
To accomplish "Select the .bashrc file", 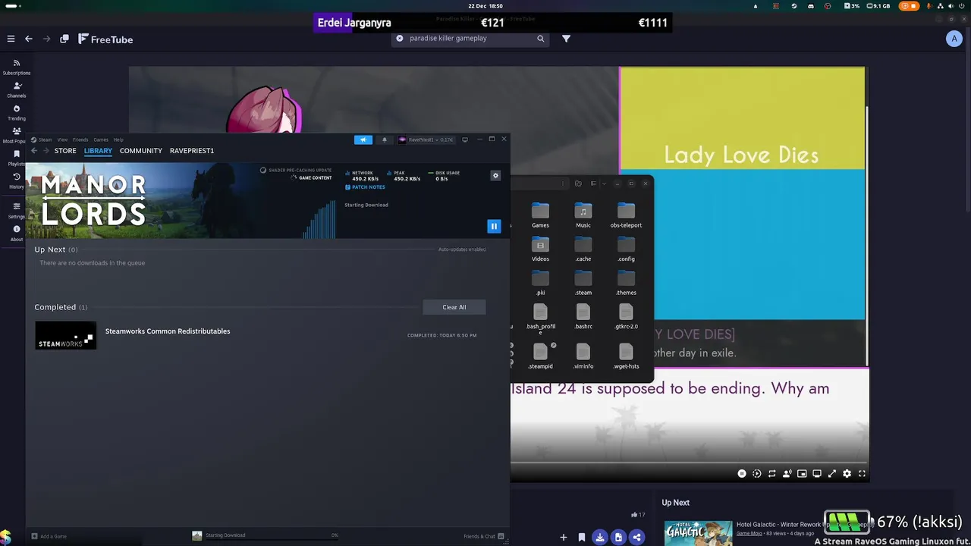I will pos(583,316).
